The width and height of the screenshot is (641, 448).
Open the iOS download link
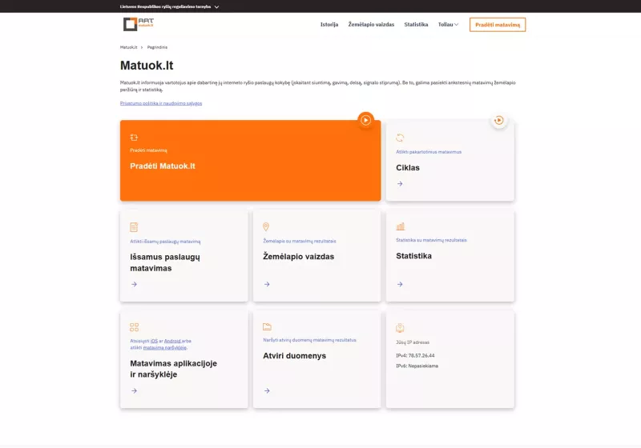[154, 341]
